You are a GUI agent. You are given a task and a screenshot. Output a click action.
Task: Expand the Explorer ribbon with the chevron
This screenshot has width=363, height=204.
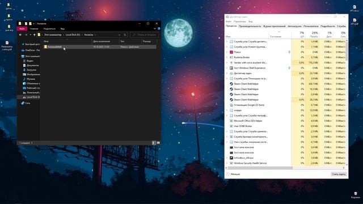point(155,29)
